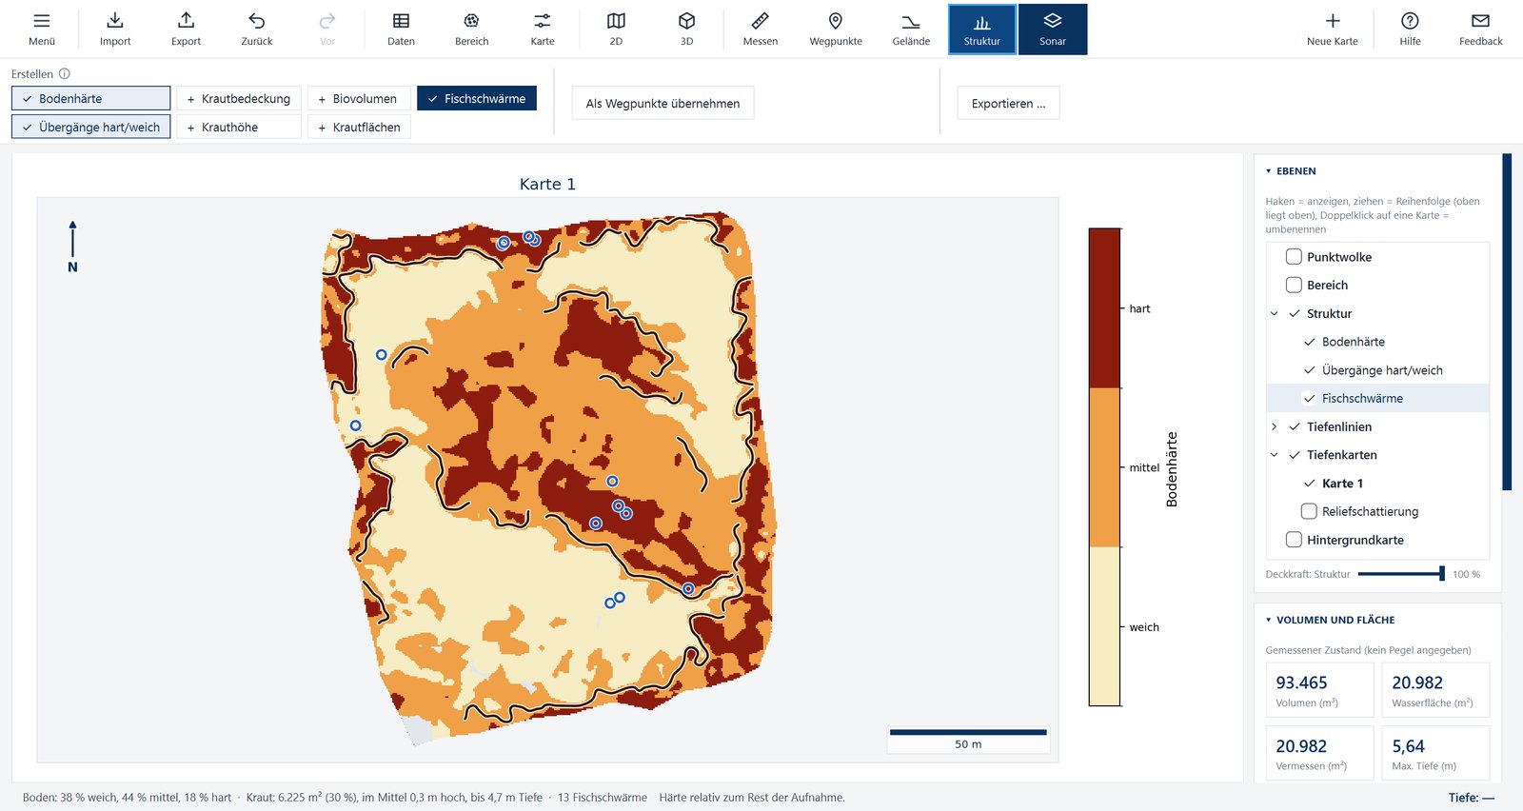1523x811 pixels.
Task: Expand the Tiefenlinien tree group
Action: coord(1275,426)
